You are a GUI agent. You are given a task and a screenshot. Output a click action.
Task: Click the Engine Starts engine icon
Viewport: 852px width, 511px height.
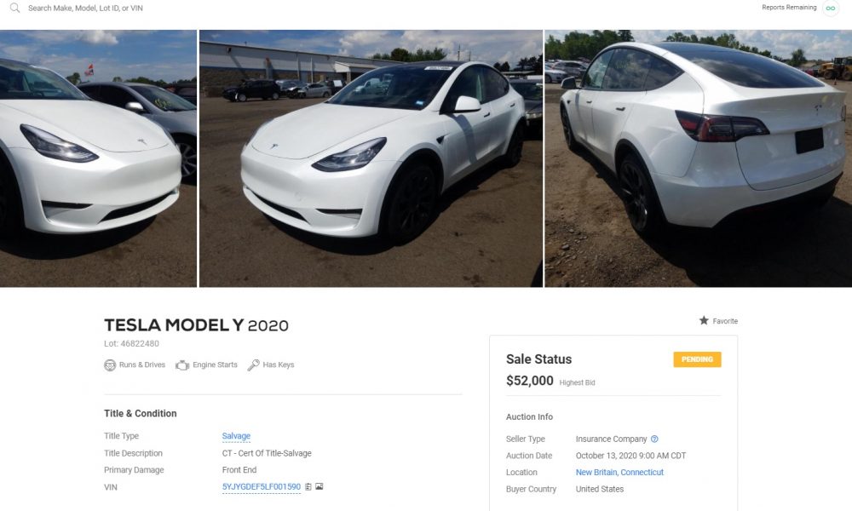(182, 365)
